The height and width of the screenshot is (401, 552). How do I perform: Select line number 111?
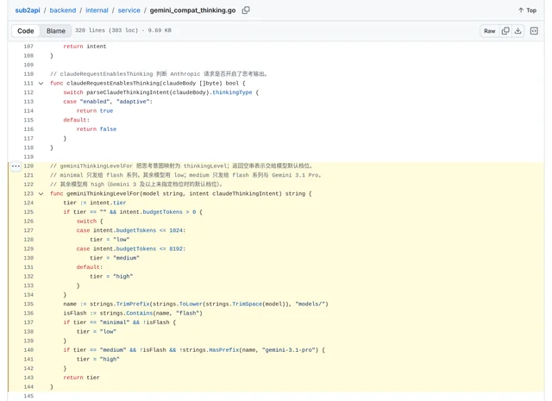pyautogui.click(x=28, y=83)
